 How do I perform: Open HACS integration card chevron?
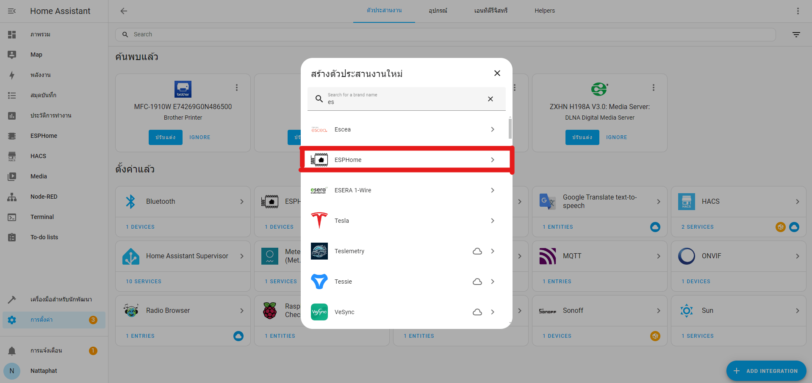[x=798, y=202]
